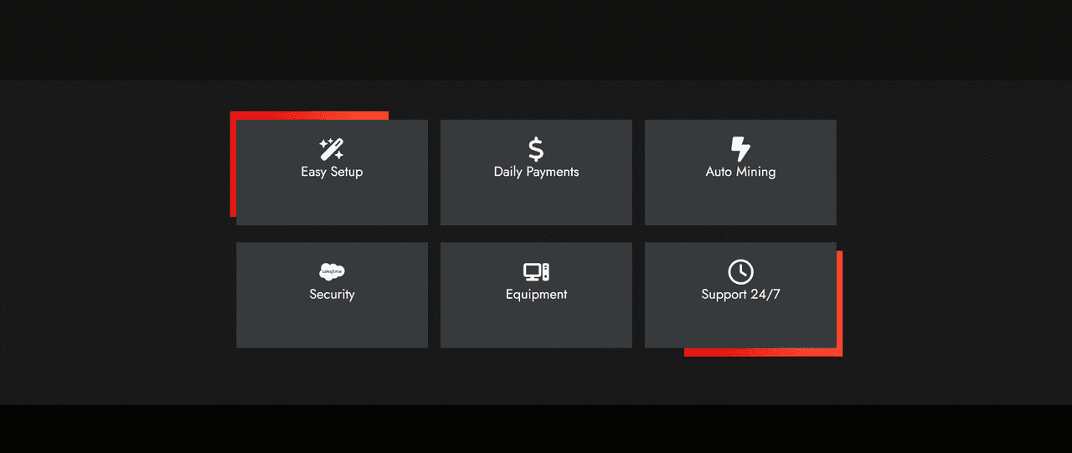1072x453 pixels.
Task: Select the Support 24/7 text label
Action: click(740, 295)
